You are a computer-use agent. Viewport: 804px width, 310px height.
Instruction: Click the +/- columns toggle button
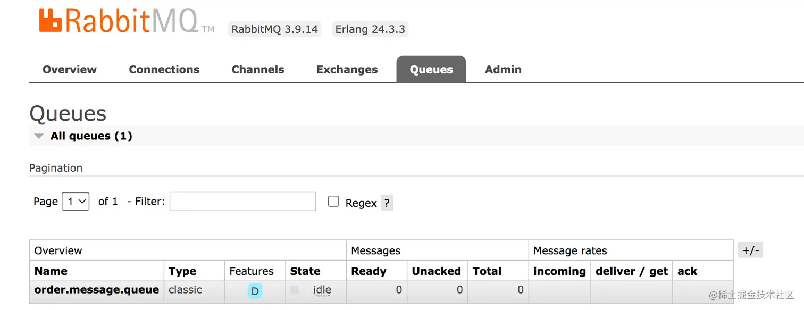(750, 250)
